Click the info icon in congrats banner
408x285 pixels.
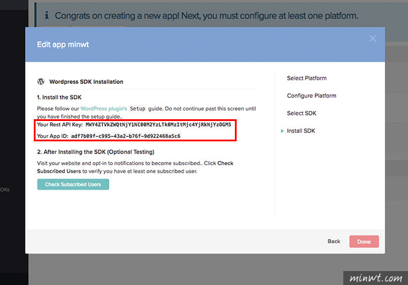click(x=47, y=15)
